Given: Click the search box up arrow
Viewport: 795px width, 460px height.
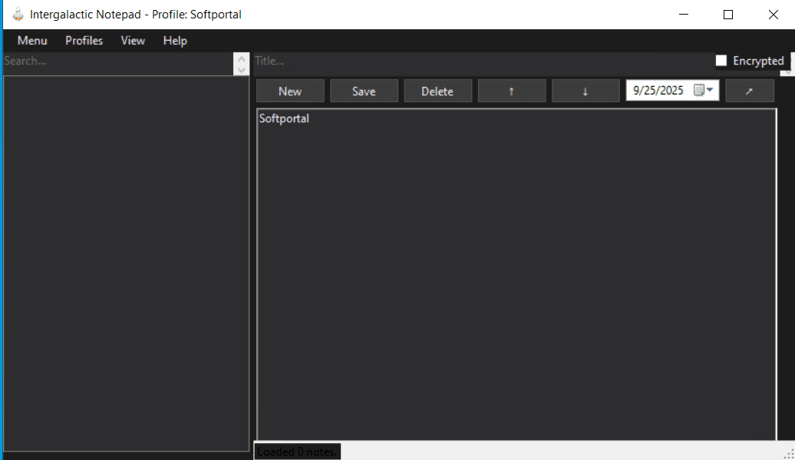Looking at the screenshot, I should click(x=241, y=58).
